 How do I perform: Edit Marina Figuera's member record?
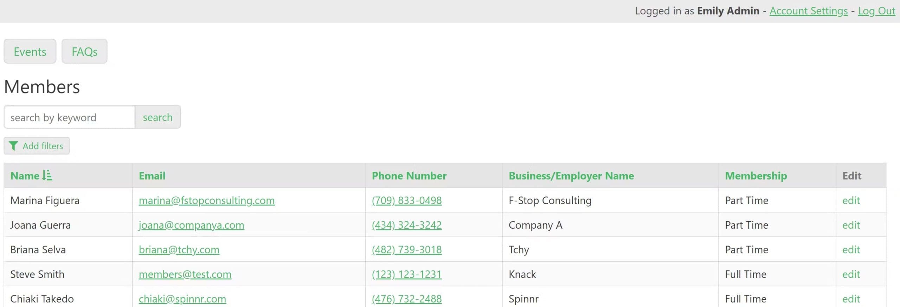pos(851,201)
